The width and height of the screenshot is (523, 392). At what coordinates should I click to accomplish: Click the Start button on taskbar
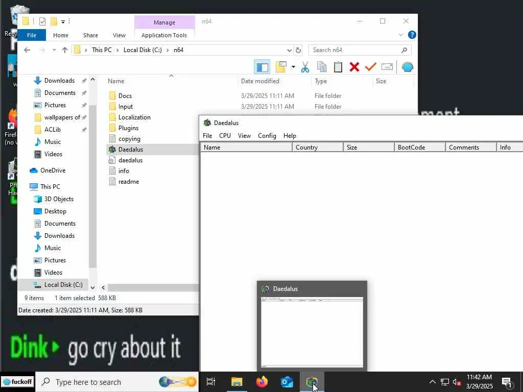point(17,382)
